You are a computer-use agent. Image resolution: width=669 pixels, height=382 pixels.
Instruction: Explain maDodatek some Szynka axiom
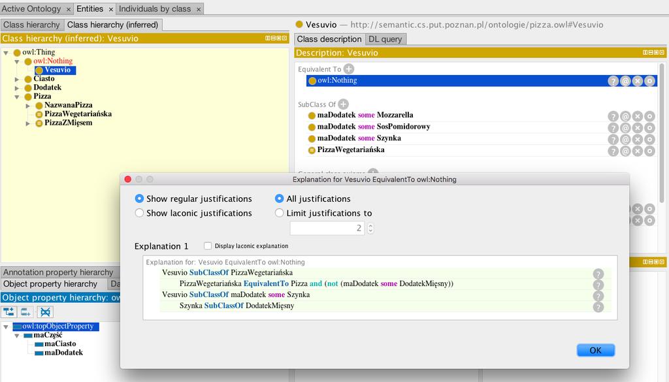[x=613, y=139]
